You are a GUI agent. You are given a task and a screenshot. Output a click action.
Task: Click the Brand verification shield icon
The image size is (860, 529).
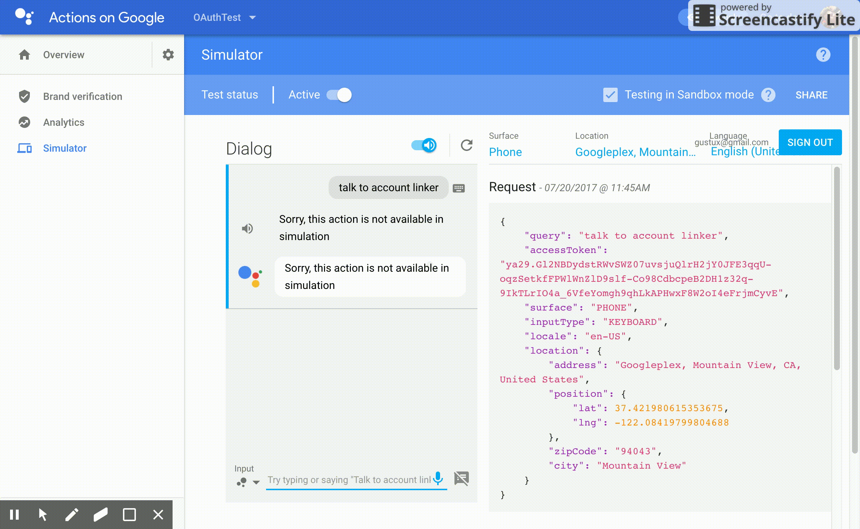pos(24,96)
